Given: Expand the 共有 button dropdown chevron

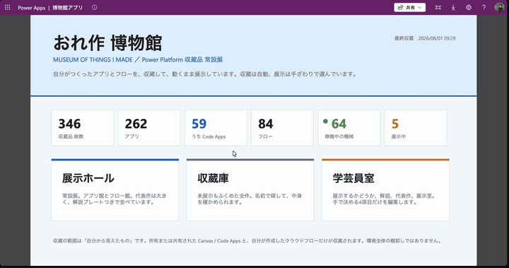Looking at the screenshot, I should (x=420, y=7).
